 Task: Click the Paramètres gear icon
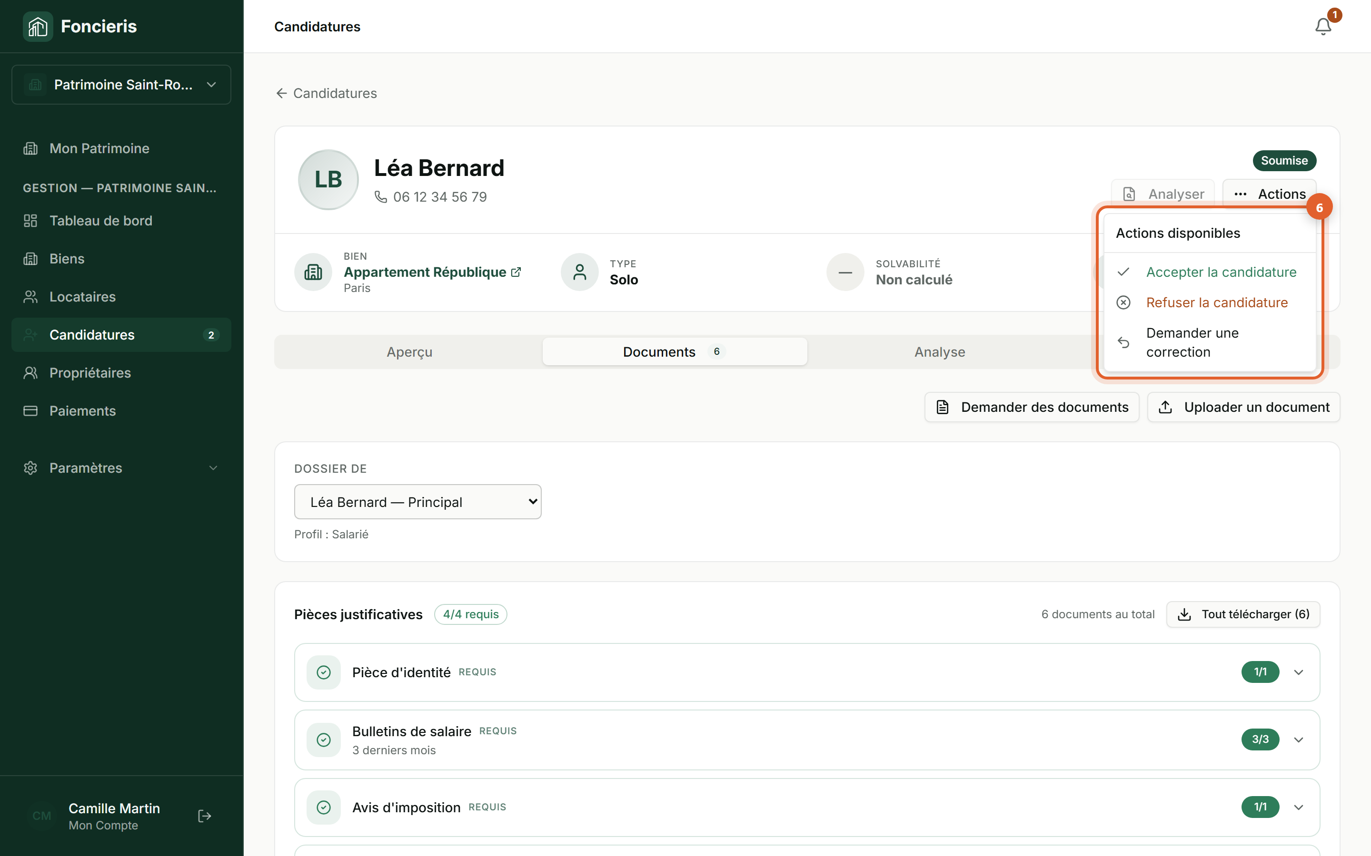[x=30, y=467]
